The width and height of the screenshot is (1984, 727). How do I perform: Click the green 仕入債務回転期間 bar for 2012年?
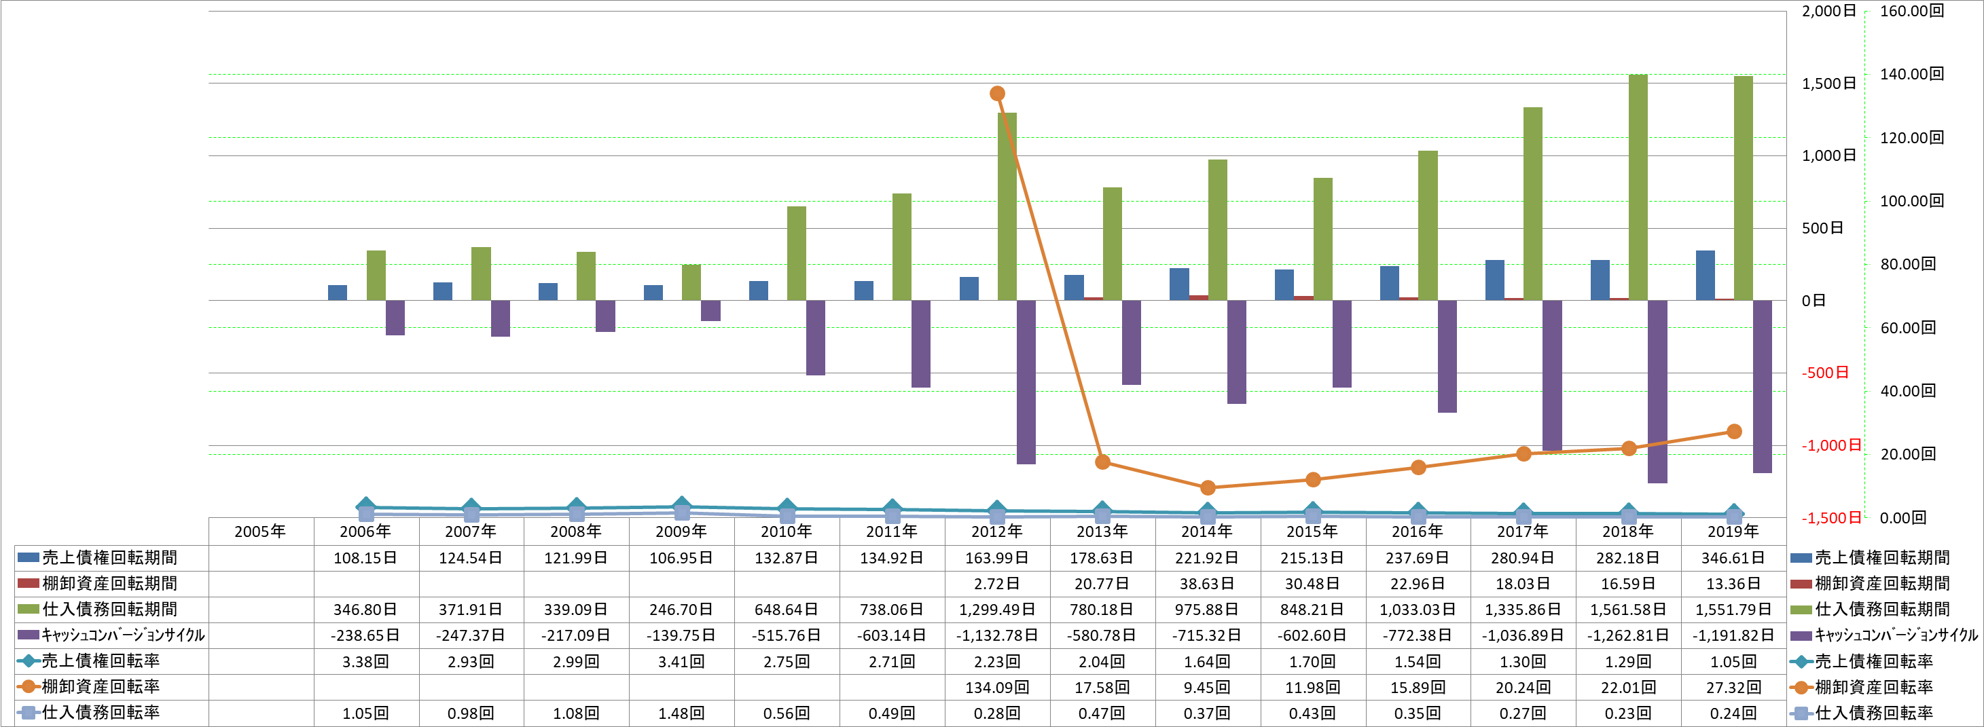[1007, 206]
